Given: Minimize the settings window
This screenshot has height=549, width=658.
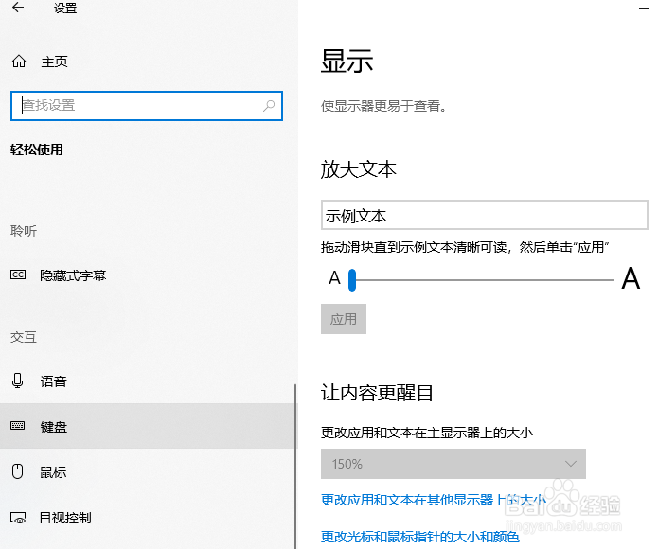Looking at the screenshot, I should click(644, 8).
